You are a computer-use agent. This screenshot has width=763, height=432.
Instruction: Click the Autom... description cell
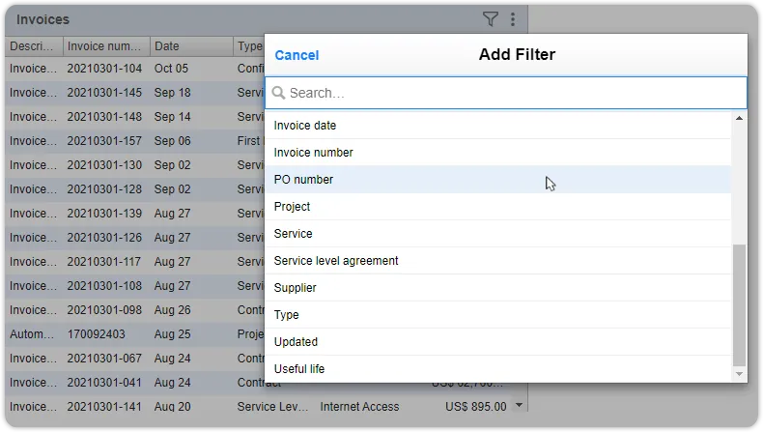[x=32, y=334]
